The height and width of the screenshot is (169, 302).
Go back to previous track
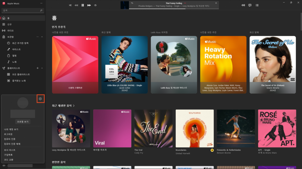click(x=76, y=5)
